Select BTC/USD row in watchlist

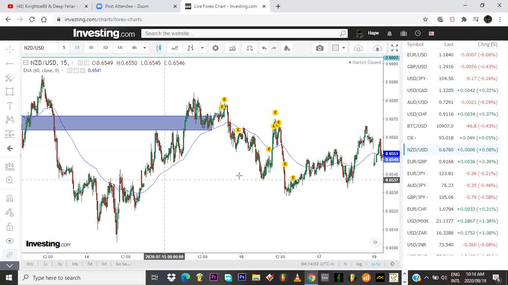[452, 126]
